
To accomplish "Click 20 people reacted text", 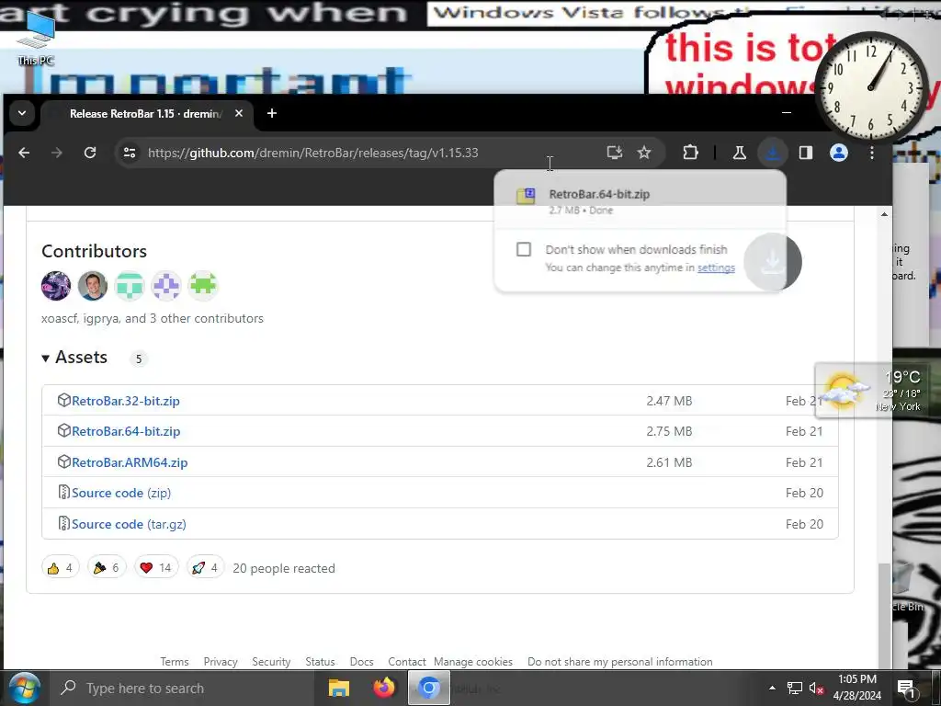I will click(x=284, y=568).
